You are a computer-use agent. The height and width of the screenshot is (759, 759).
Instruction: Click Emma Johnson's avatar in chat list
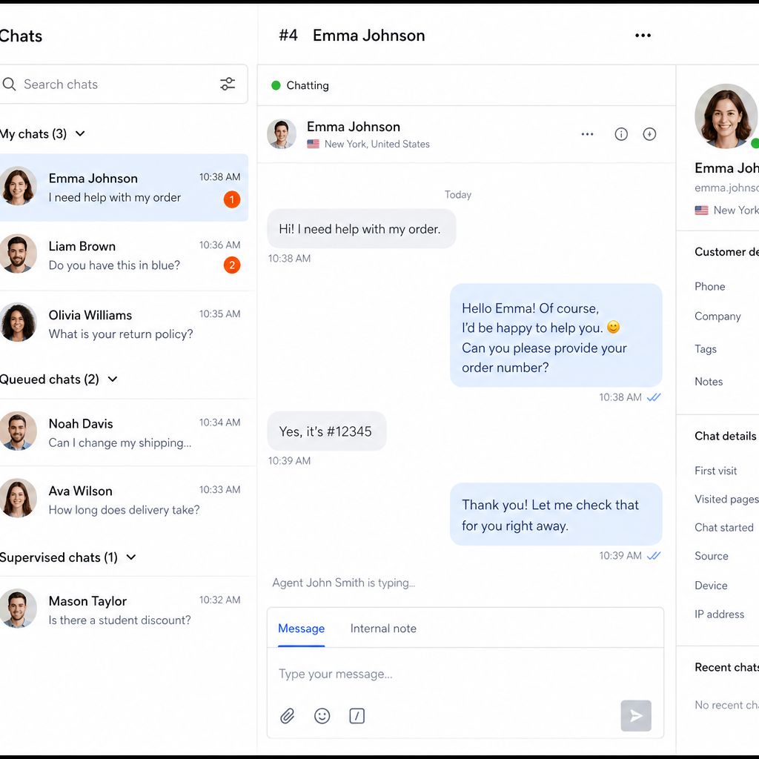pyautogui.click(x=18, y=186)
